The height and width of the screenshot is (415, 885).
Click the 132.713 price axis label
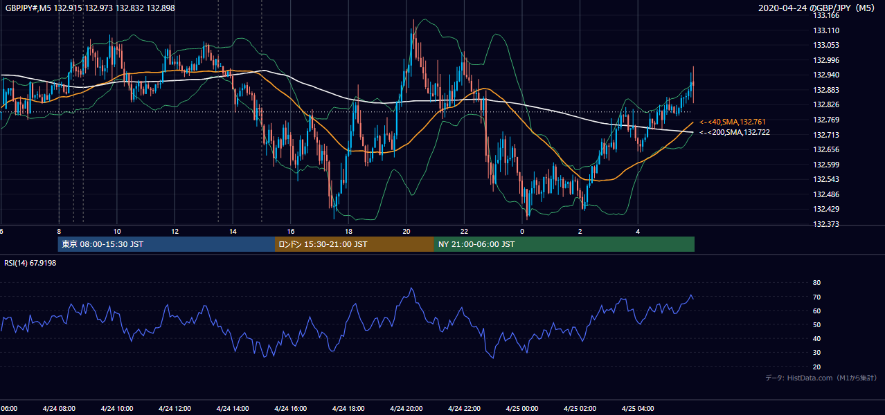pos(826,135)
